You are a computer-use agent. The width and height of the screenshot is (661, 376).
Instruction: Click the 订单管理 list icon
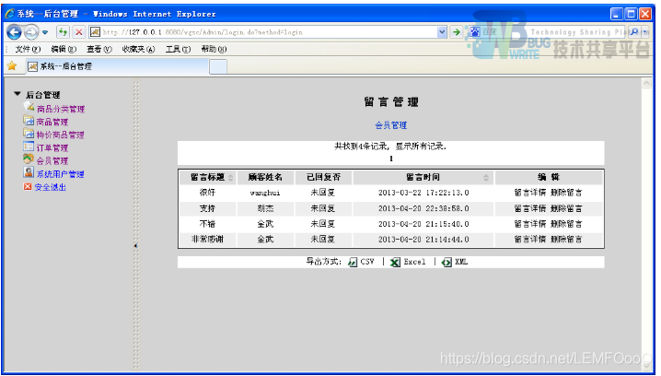click(29, 147)
